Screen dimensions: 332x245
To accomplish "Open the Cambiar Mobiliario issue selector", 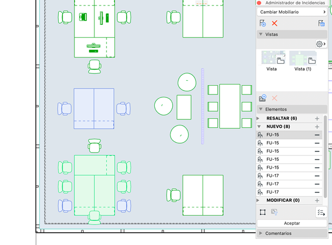I will click(292, 12).
